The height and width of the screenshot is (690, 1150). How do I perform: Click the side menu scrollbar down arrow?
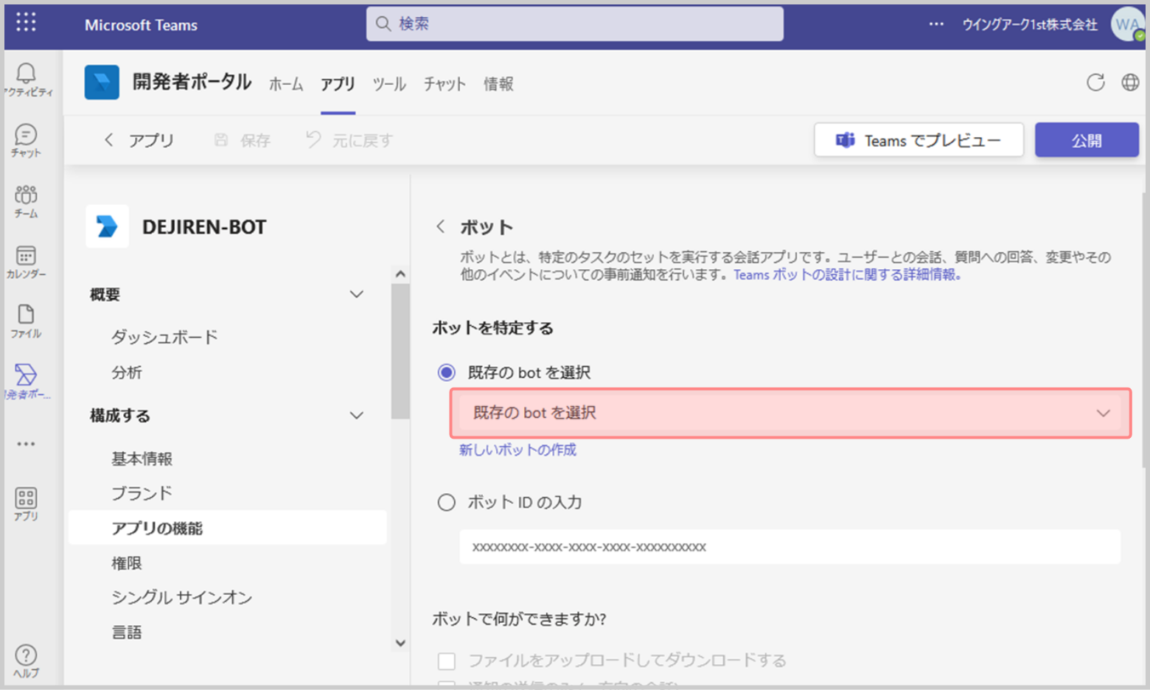[x=400, y=643]
